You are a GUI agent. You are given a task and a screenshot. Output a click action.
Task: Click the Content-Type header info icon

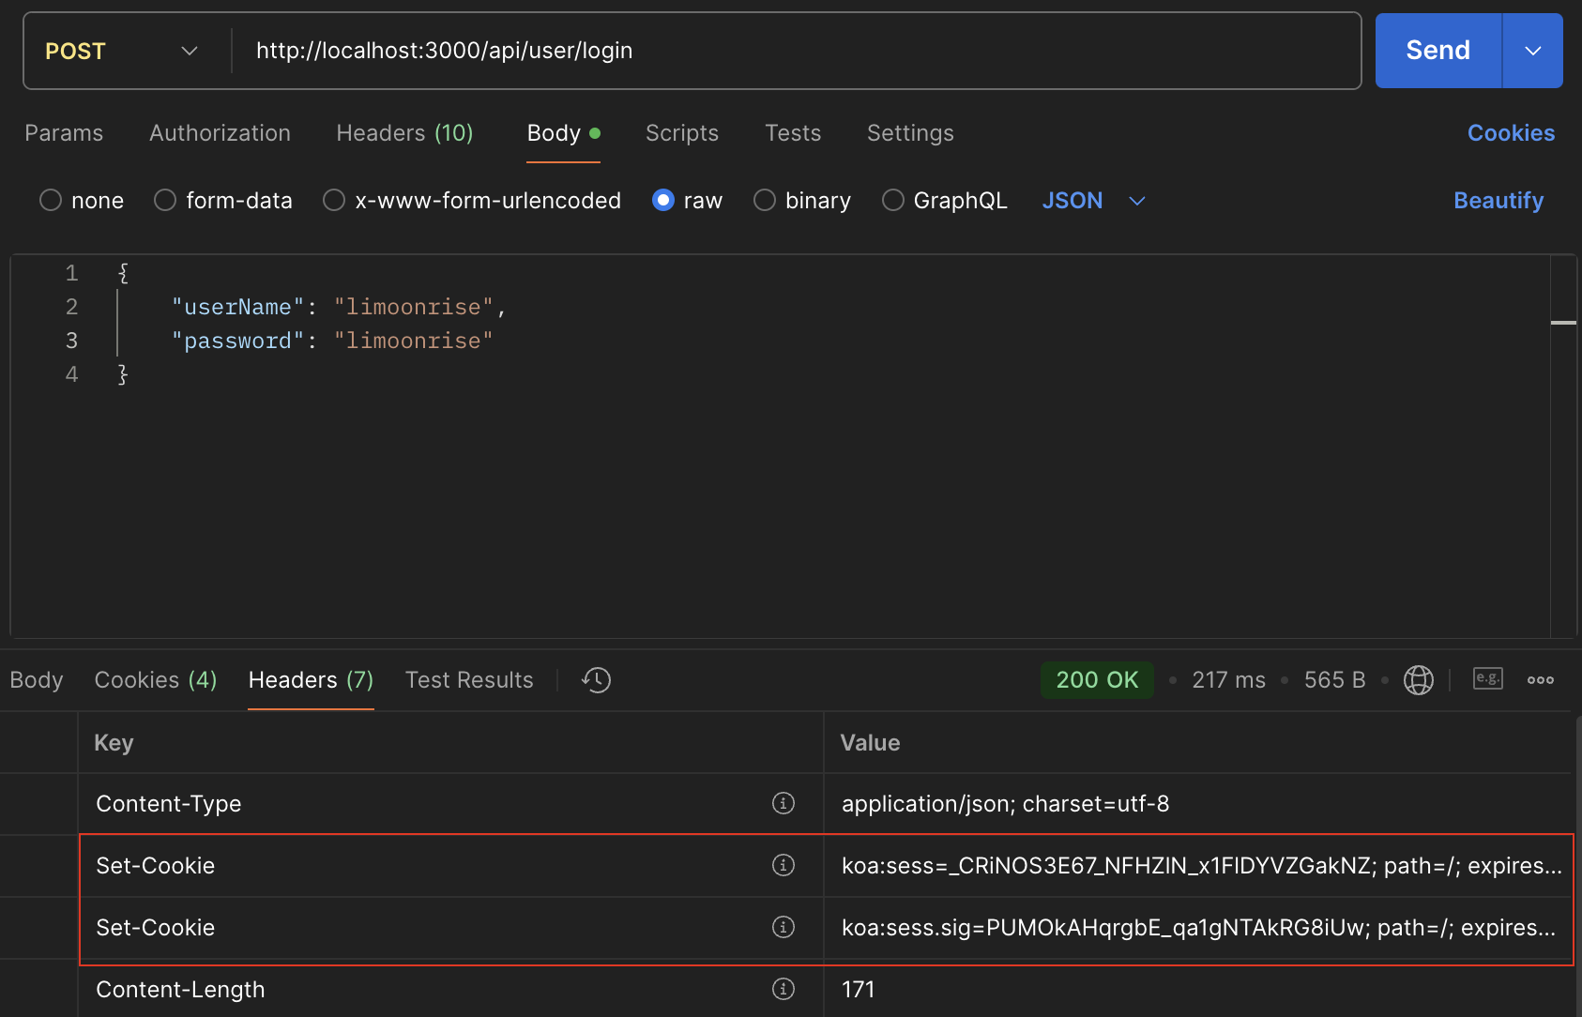coord(783,803)
